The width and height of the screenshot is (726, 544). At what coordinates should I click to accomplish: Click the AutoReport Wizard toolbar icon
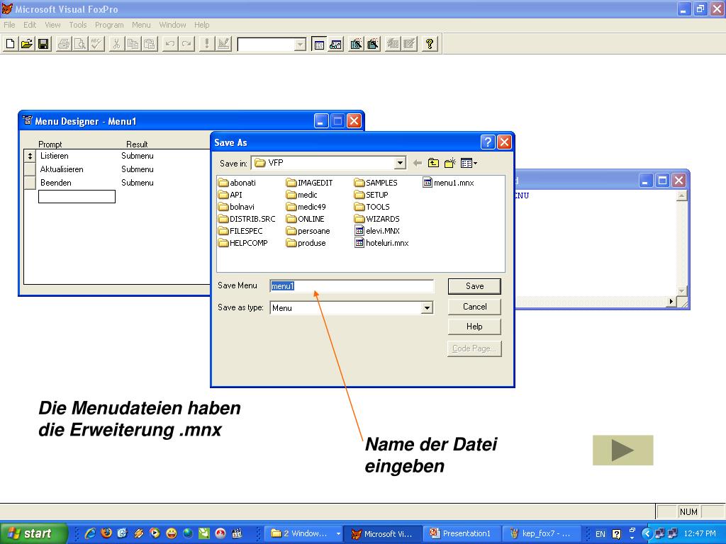(x=409, y=44)
